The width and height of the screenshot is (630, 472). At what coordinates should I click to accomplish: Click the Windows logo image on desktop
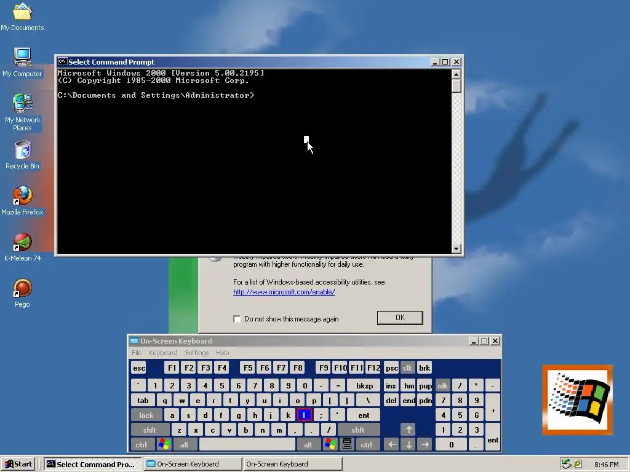click(x=577, y=399)
